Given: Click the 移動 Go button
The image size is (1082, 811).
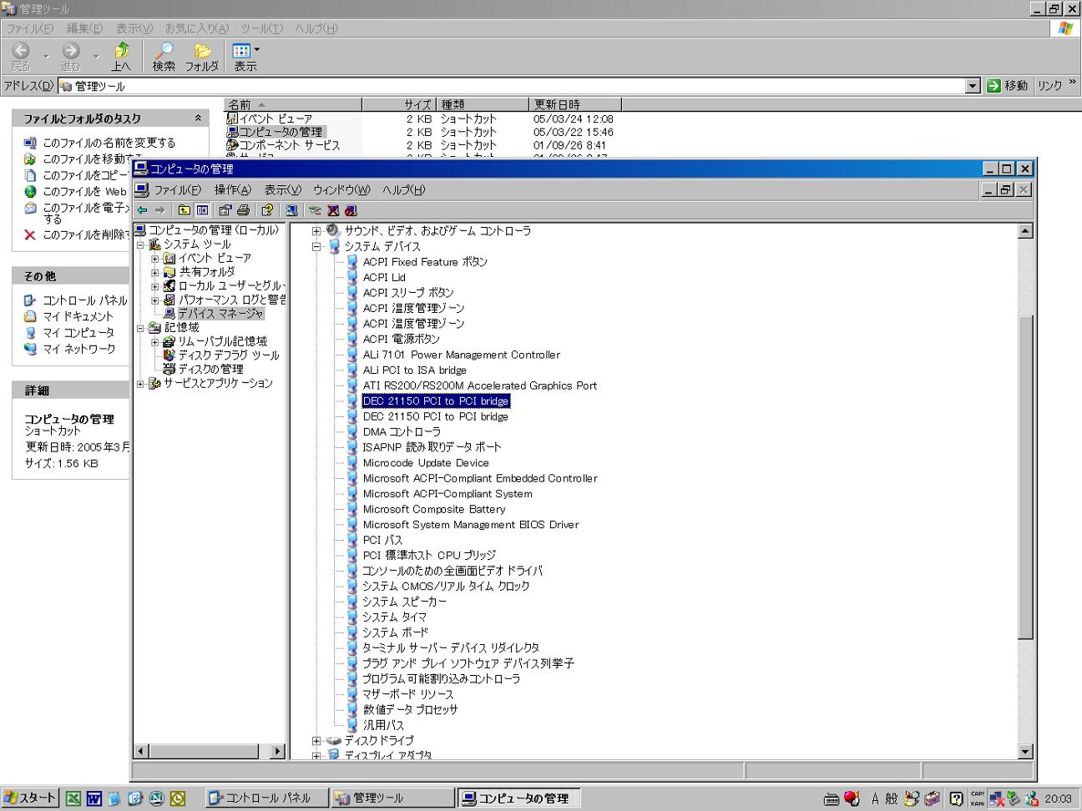Looking at the screenshot, I should pyautogui.click(x=1007, y=86).
